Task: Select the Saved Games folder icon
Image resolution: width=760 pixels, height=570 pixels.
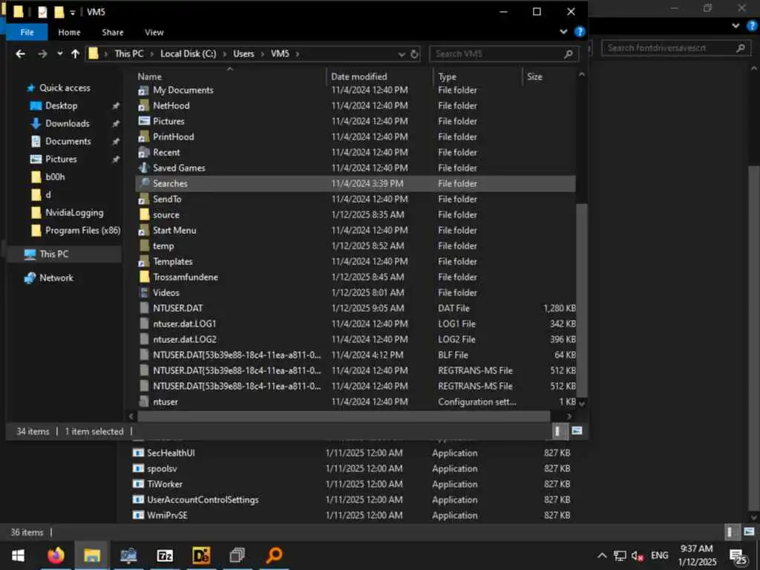Action: coord(143,168)
